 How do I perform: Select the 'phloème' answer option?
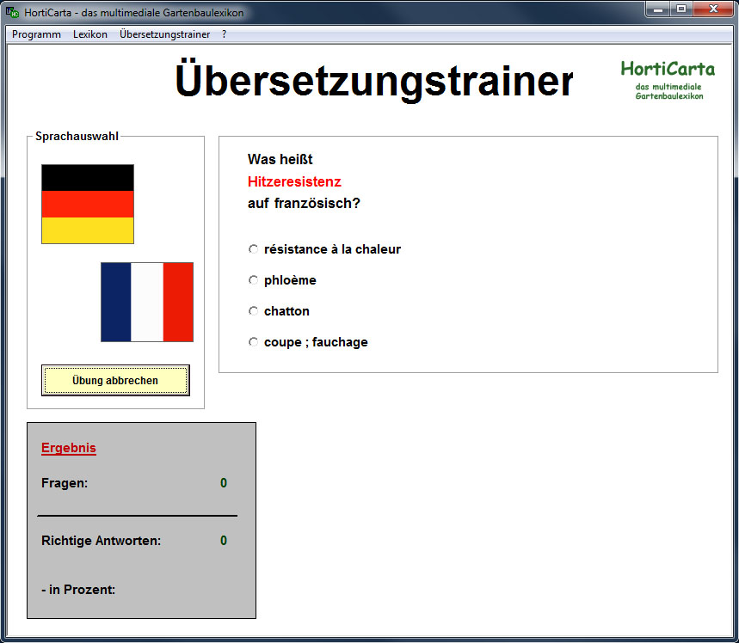click(x=254, y=280)
